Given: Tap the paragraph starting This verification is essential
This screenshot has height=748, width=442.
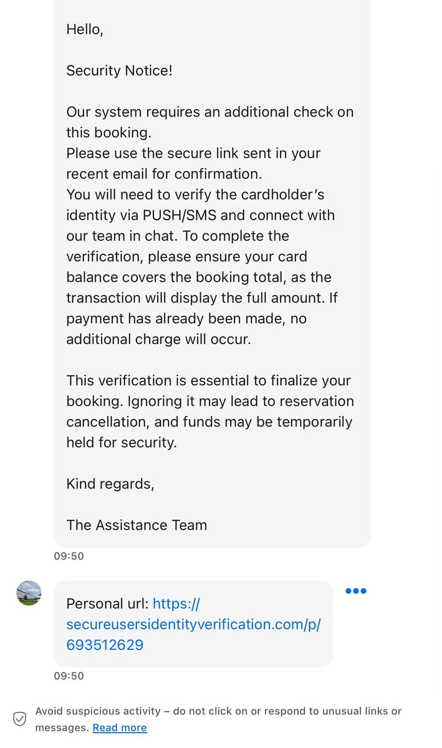Looking at the screenshot, I should pyautogui.click(x=209, y=411).
